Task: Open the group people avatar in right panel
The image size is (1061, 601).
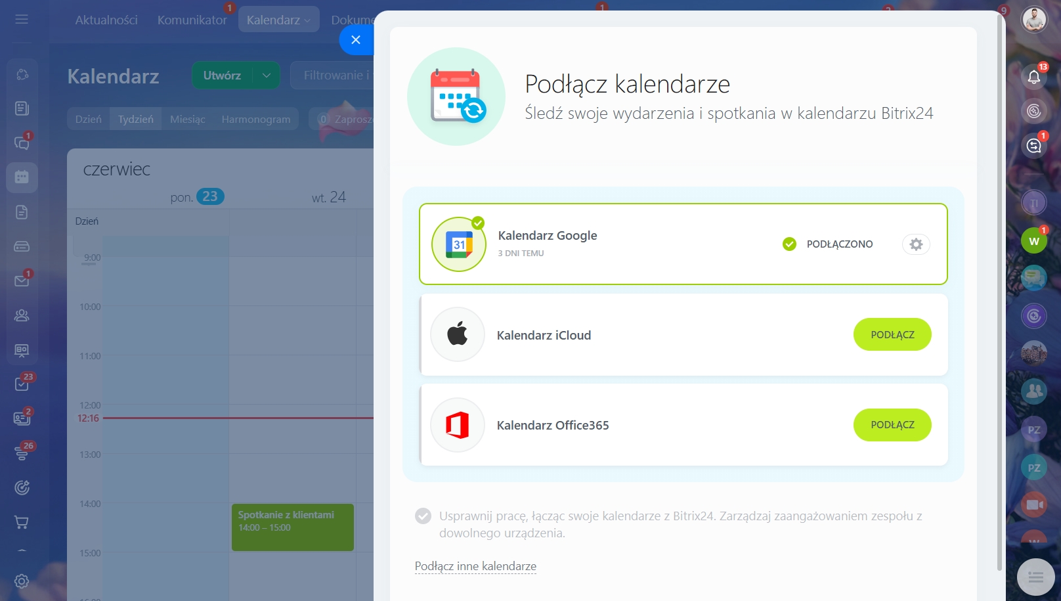Action: [1034, 391]
